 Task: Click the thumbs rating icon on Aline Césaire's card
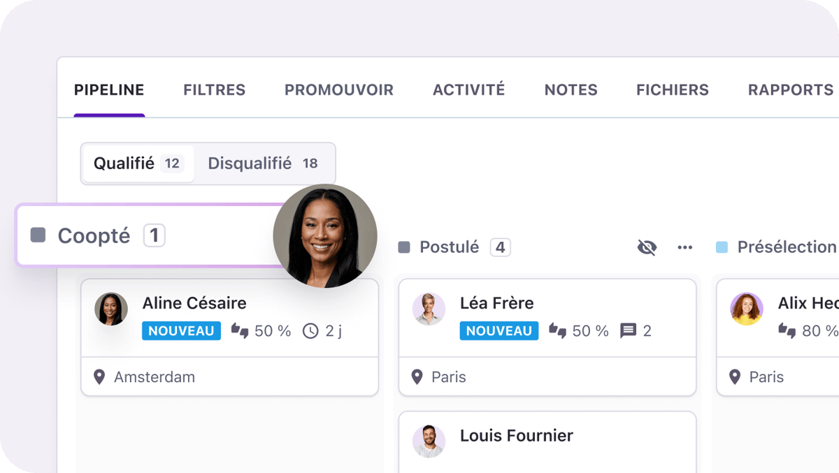tap(240, 331)
